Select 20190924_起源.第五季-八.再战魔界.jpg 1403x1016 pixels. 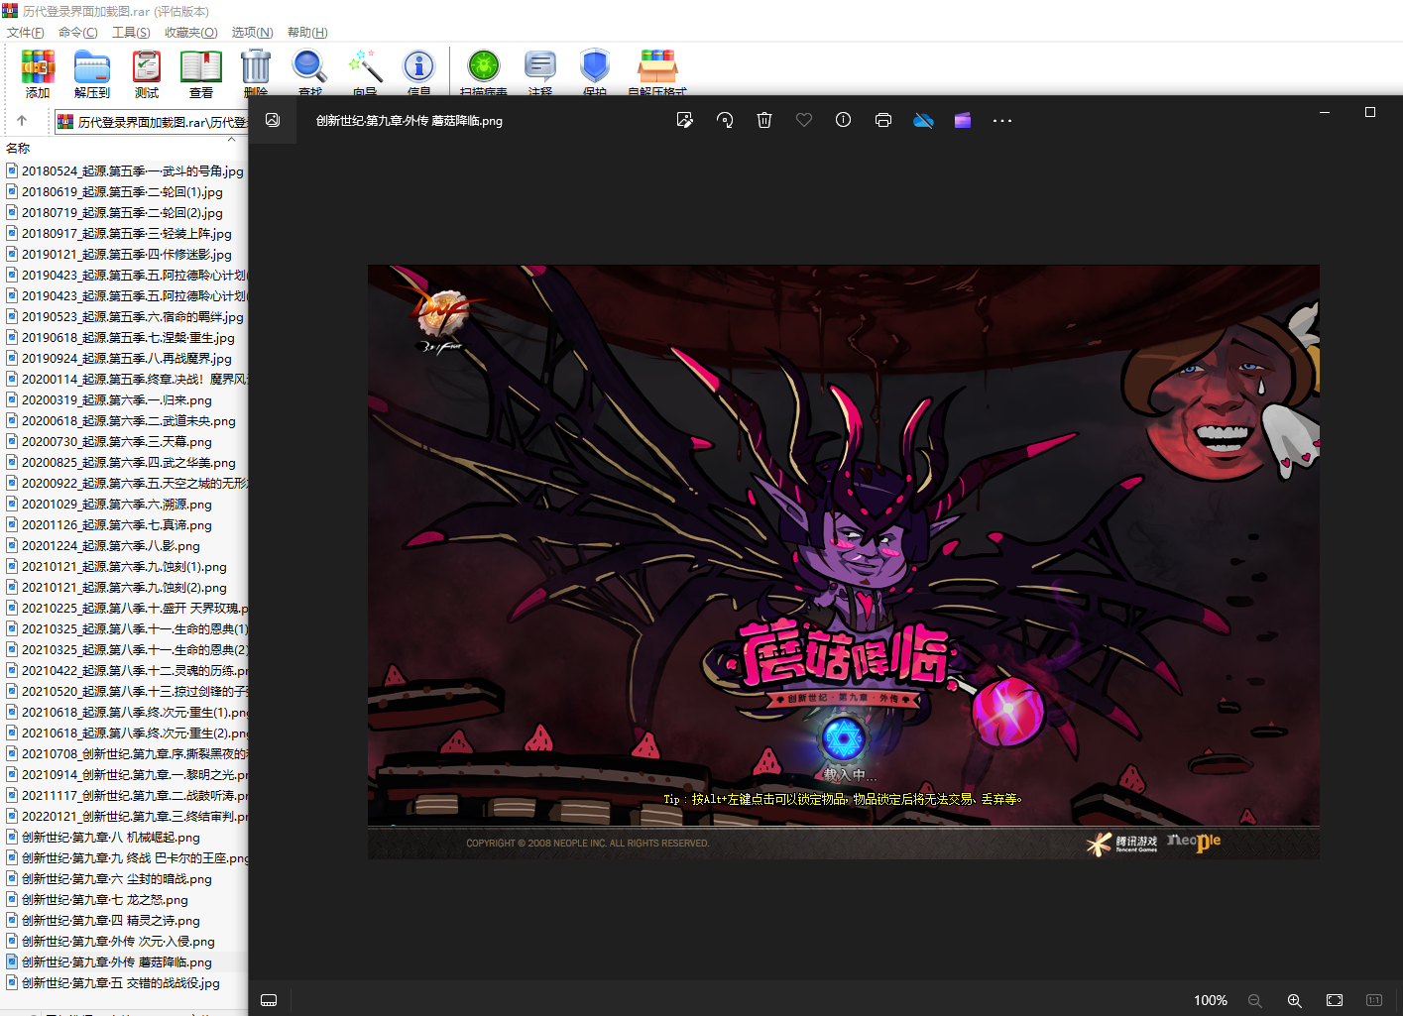coord(119,359)
